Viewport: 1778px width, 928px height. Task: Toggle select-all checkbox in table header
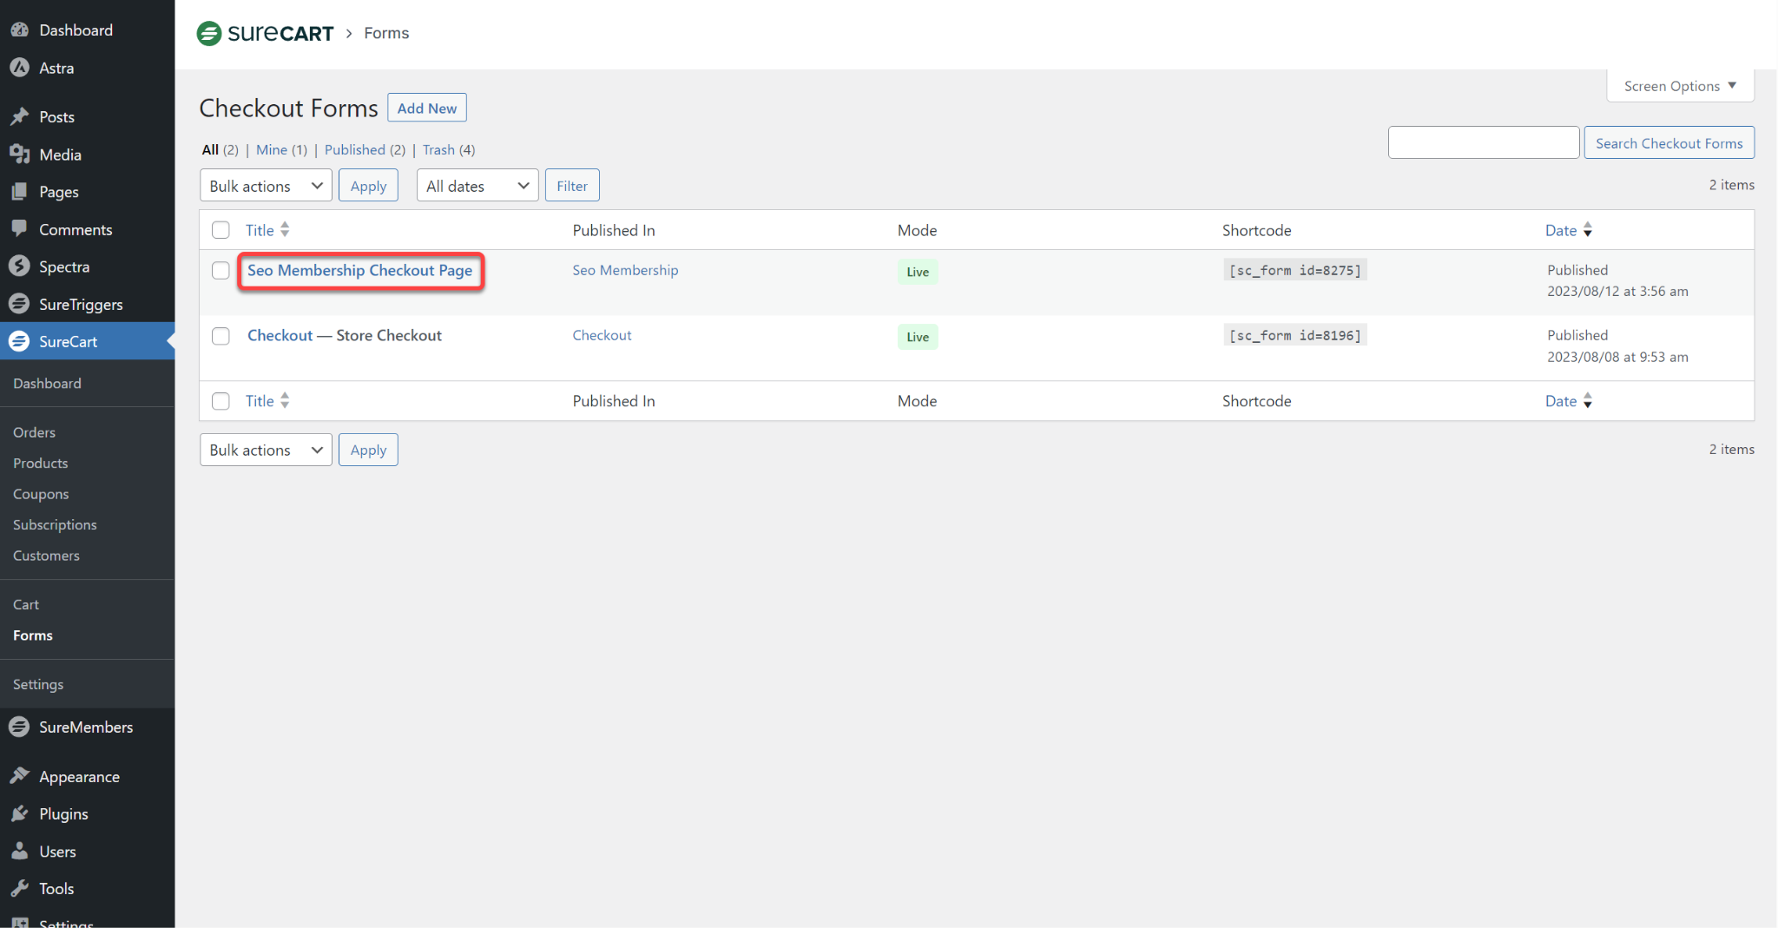tap(221, 230)
